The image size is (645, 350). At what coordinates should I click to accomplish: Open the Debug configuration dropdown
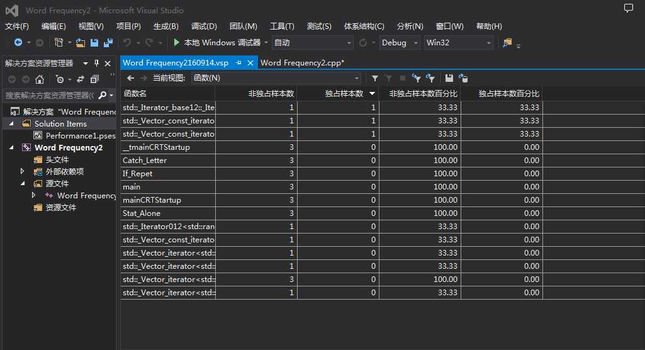(399, 42)
